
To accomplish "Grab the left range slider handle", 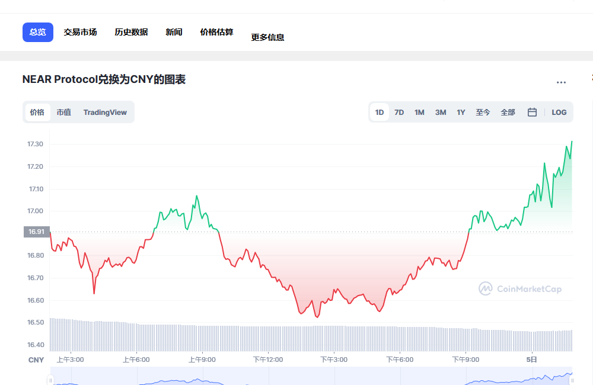I will [x=50, y=380].
